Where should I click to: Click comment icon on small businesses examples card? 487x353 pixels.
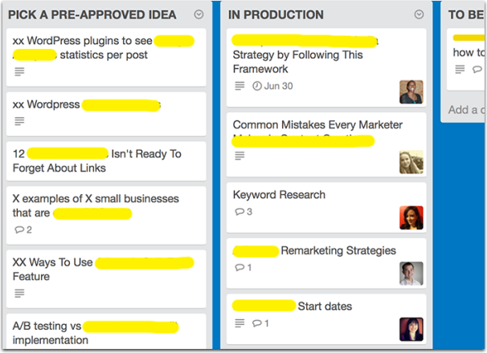click(19, 229)
